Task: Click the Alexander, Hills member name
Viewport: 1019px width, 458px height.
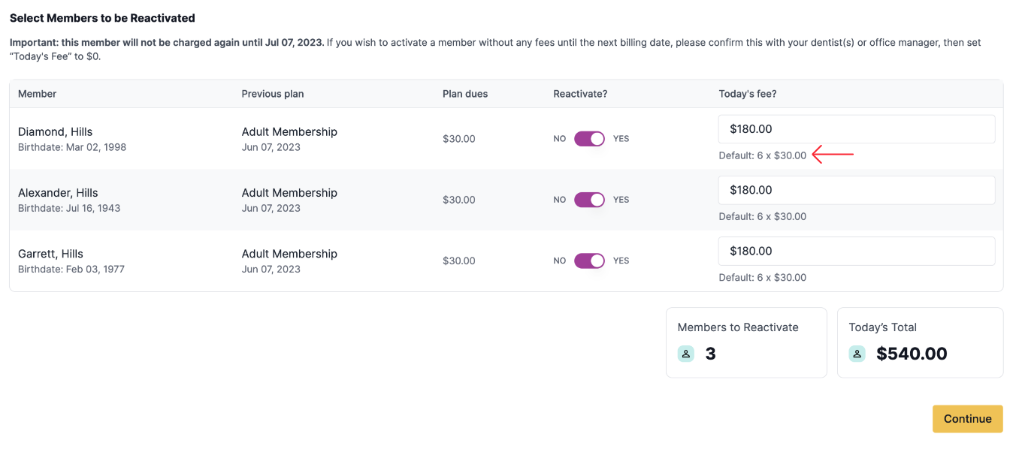Action: [x=58, y=193]
